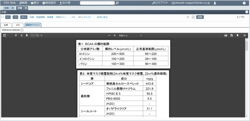Switch to the 検索 tab
Screen dimensions: 250x121
pos(7,8)
